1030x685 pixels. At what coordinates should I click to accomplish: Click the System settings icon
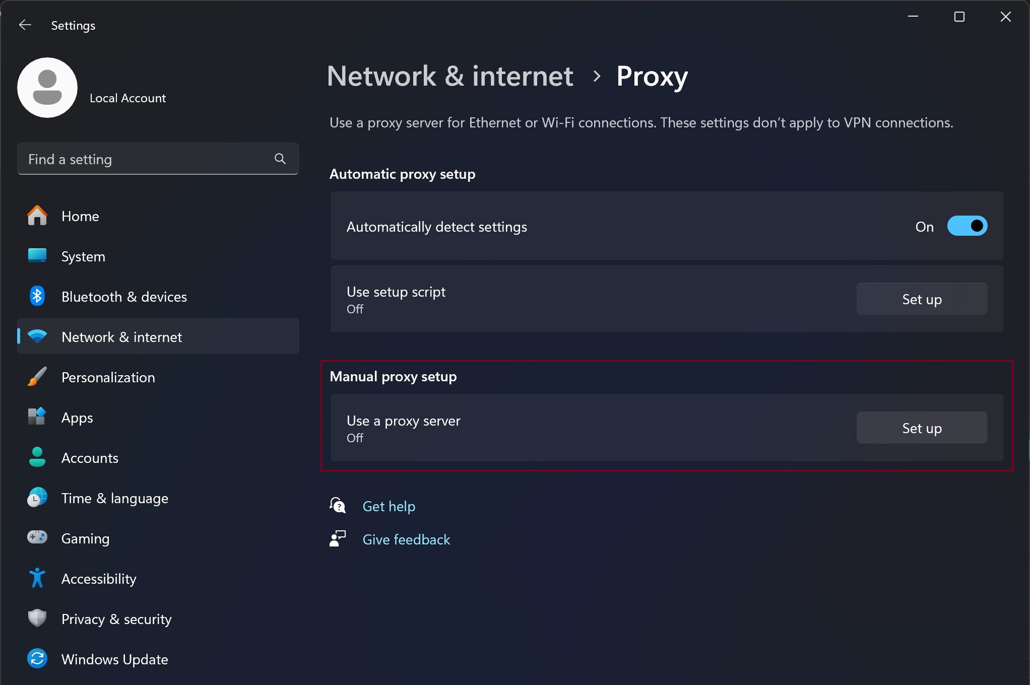(x=37, y=256)
